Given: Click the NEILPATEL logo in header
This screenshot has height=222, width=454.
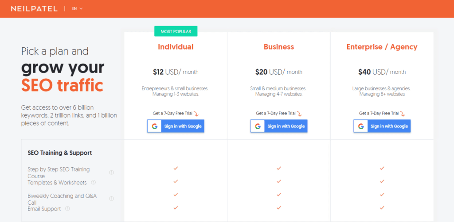Looking at the screenshot, I should pos(34,9).
